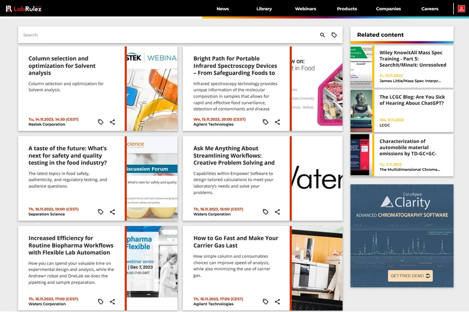The width and height of the screenshot is (469, 312).
Task: Open the Companies menu
Action: click(388, 9)
